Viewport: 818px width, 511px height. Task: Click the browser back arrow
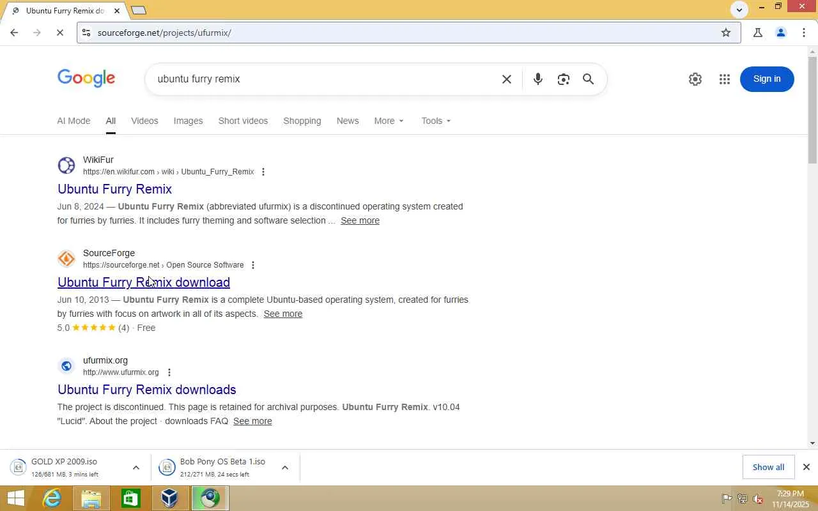pyautogui.click(x=14, y=33)
